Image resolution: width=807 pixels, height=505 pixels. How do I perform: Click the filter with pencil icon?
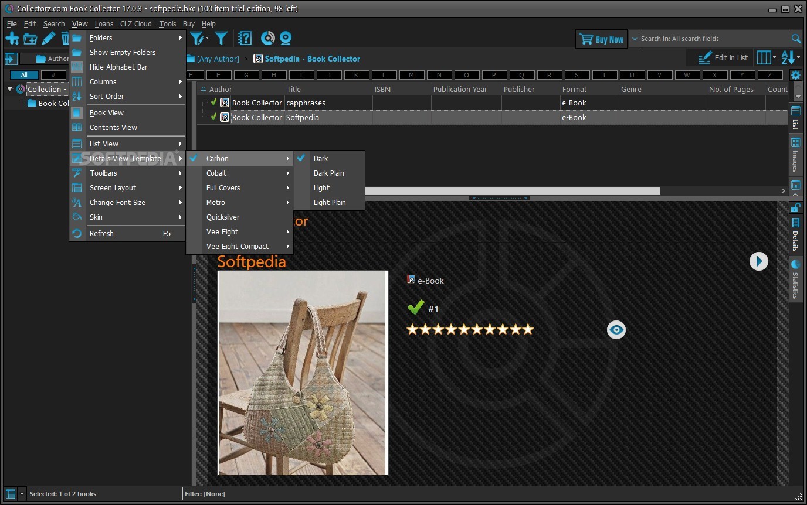tap(198, 39)
